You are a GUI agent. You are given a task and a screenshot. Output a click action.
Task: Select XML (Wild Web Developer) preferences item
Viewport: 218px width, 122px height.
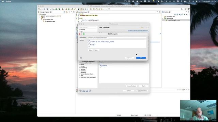pos(88,77)
